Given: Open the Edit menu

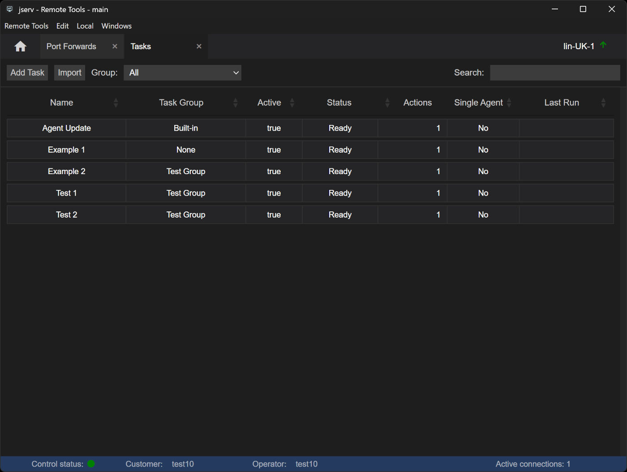Looking at the screenshot, I should 63,26.
